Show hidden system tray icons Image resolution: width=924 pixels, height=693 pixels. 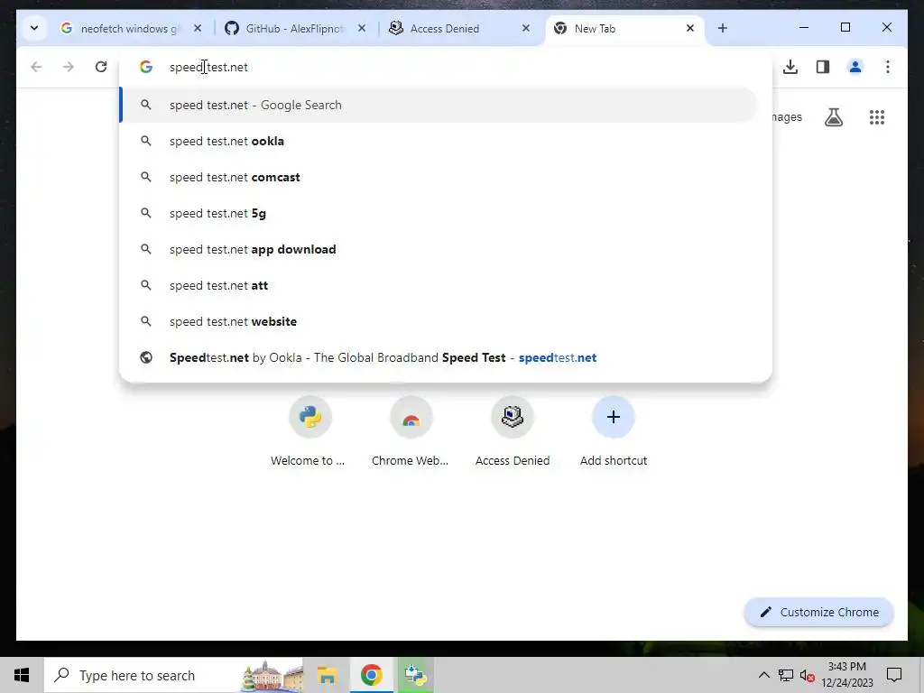pos(763,675)
